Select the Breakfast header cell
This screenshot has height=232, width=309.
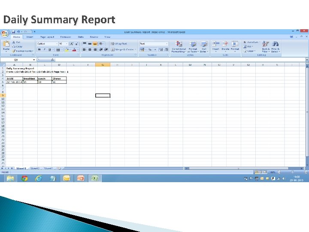click(30, 79)
